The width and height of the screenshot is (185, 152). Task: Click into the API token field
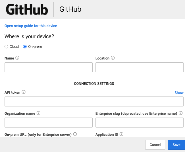point(94,101)
